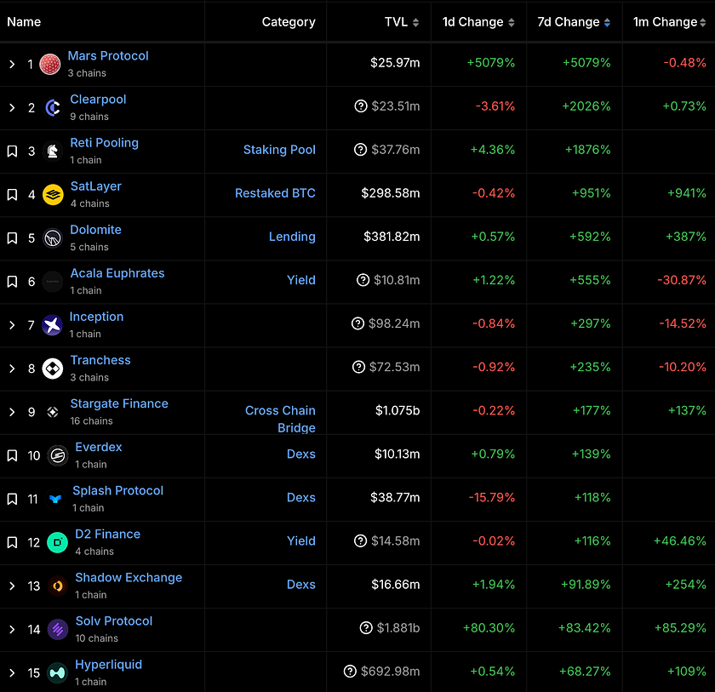Bookmark Reti Pooling row
The image size is (715, 692).
tap(12, 152)
